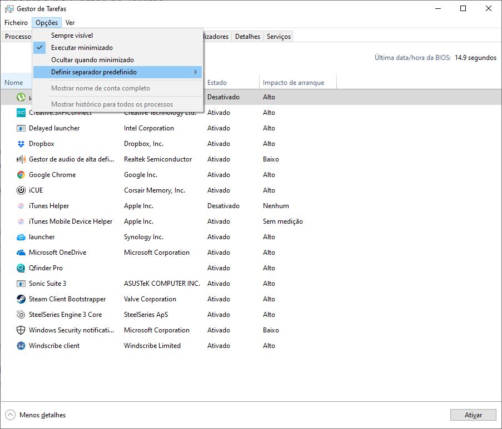Image resolution: width=502 pixels, height=429 pixels.
Task: Click the Windows Security shield icon
Action: [x=21, y=330]
